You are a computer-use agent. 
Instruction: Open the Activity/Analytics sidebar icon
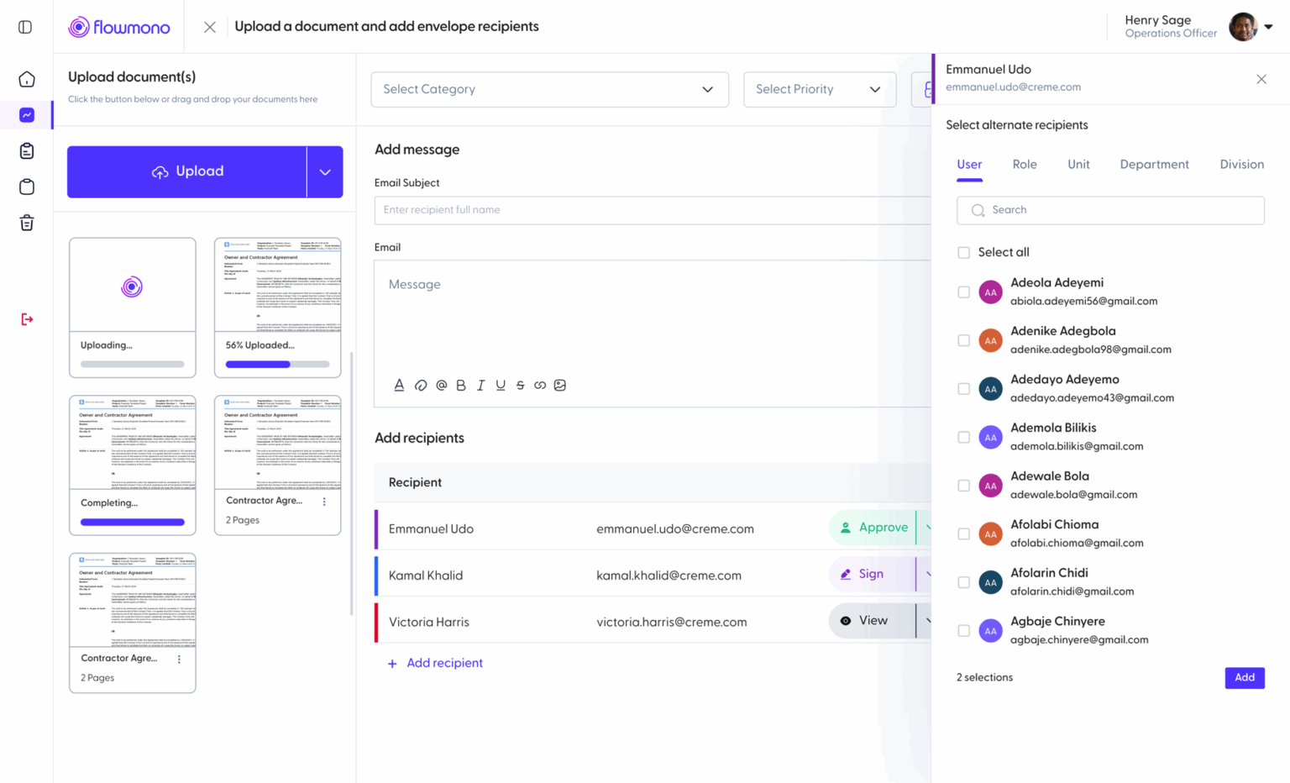coord(26,114)
